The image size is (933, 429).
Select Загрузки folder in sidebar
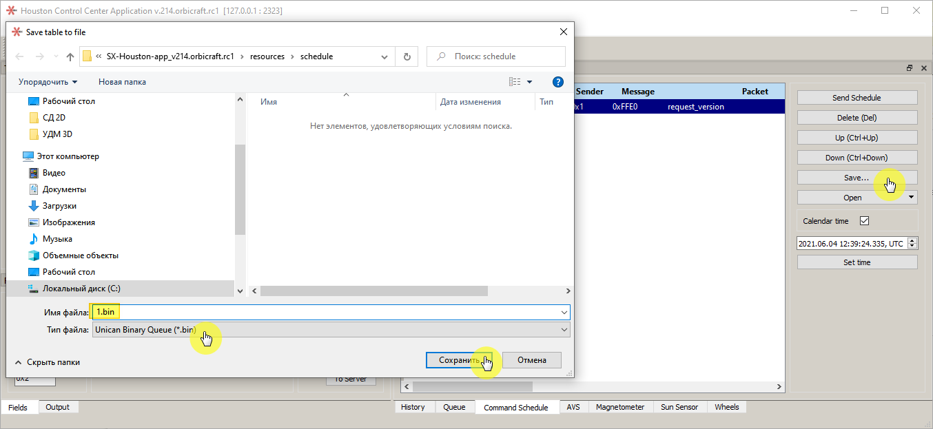[59, 206]
